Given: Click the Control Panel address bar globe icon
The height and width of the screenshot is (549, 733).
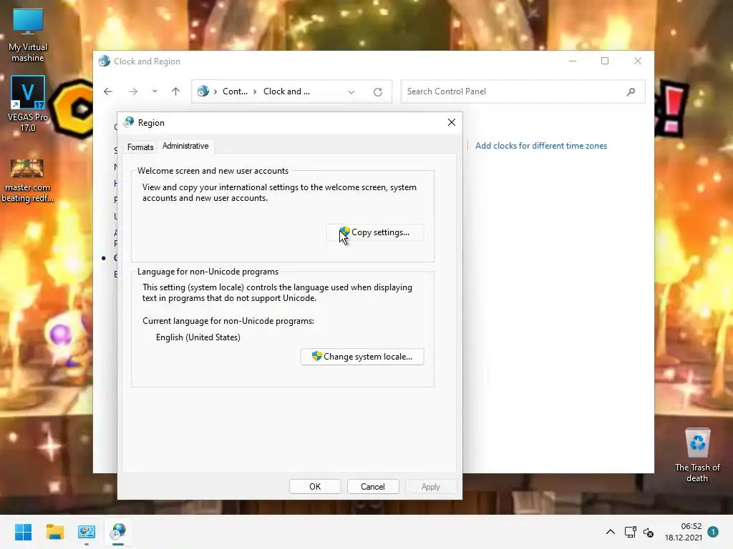Looking at the screenshot, I should (x=203, y=91).
